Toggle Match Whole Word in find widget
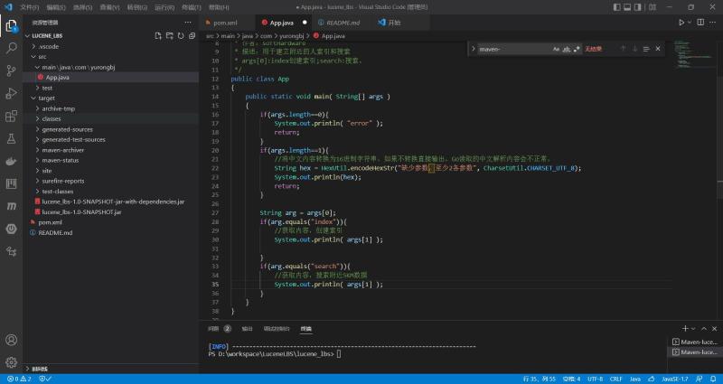This screenshot has height=384, width=723. [x=567, y=49]
